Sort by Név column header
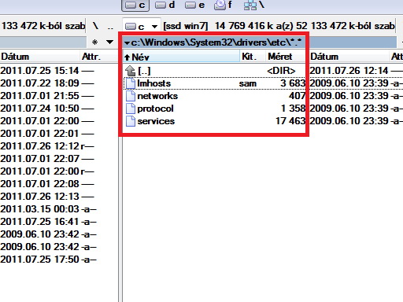Image resolution: width=403 pixels, height=302 pixels. [181, 57]
